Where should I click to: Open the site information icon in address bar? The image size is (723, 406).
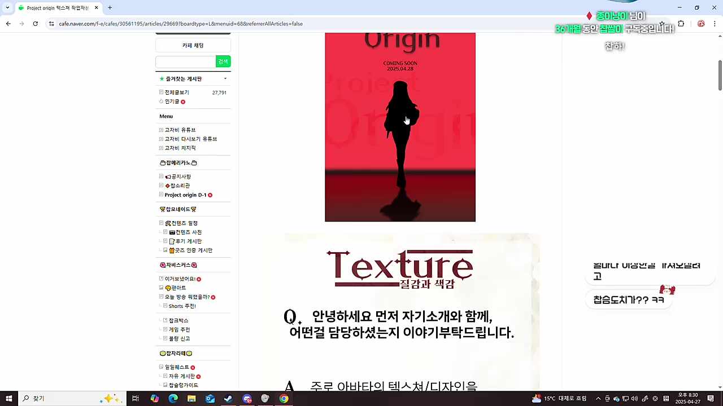51,24
